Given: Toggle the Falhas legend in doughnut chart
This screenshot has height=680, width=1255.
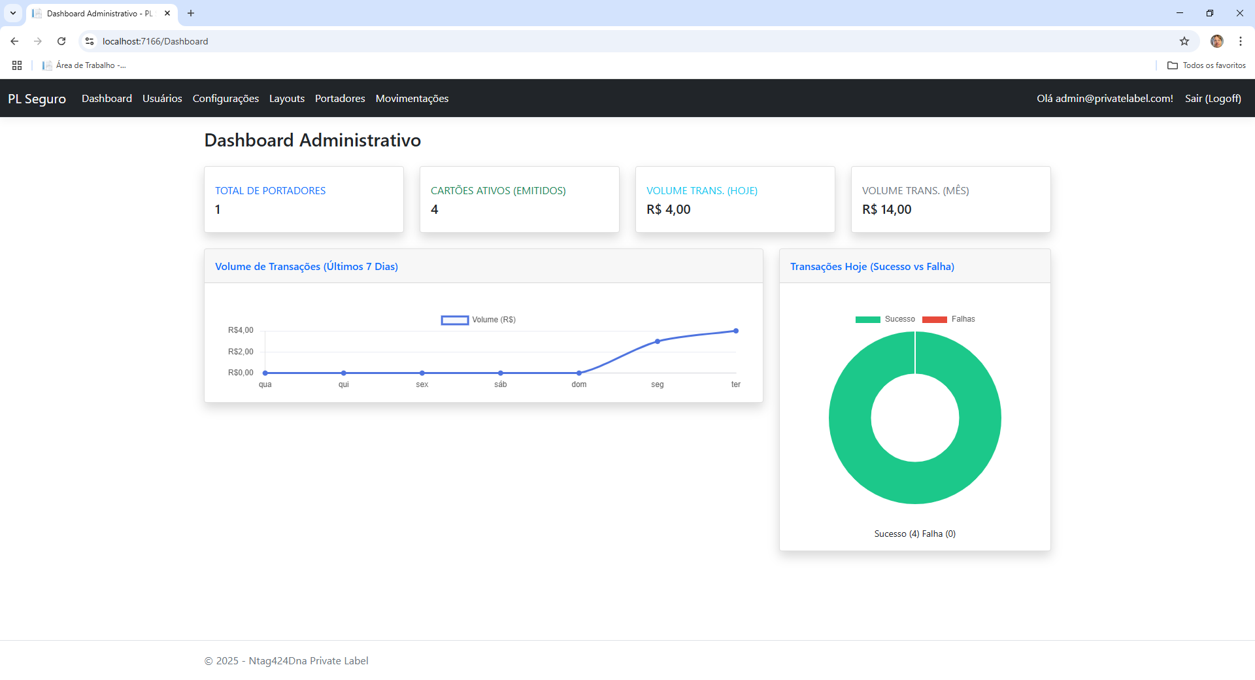Looking at the screenshot, I should pyautogui.click(x=948, y=319).
